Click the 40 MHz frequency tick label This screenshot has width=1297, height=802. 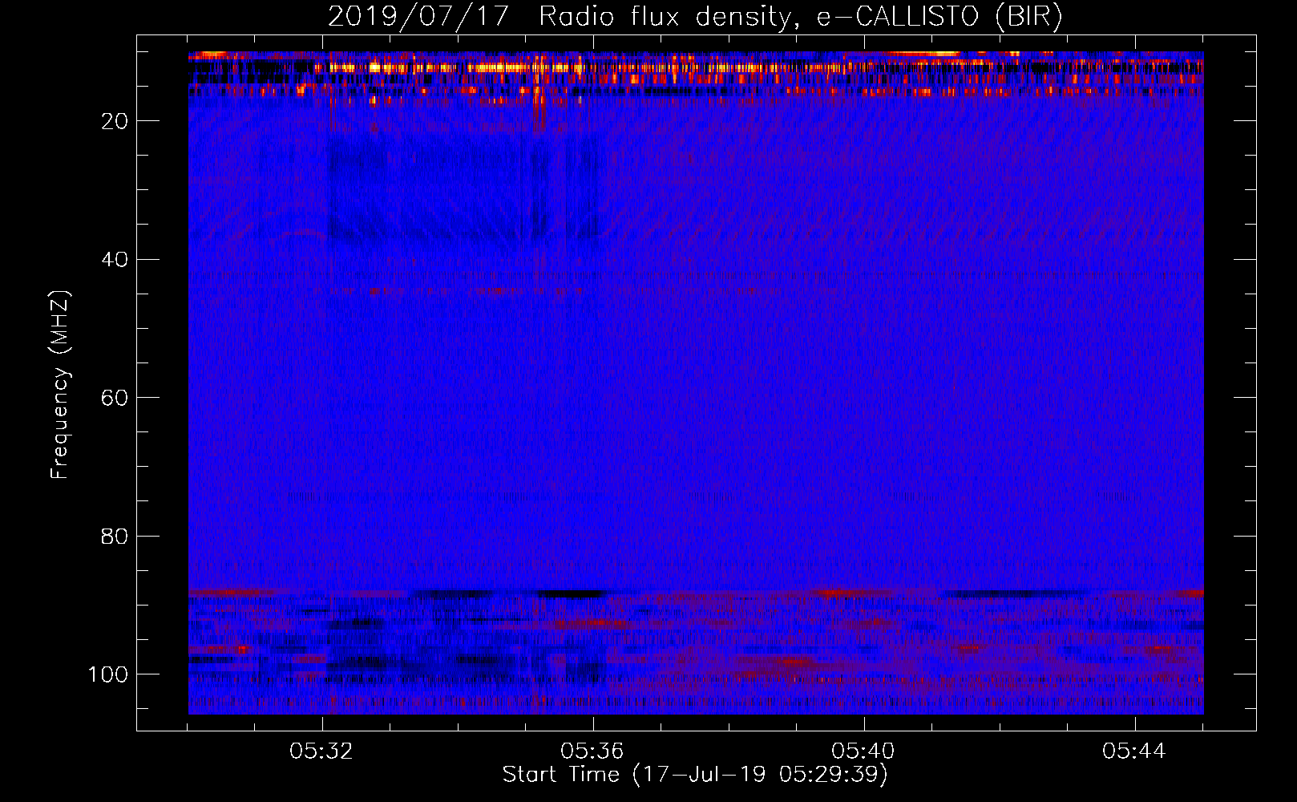pos(115,260)
